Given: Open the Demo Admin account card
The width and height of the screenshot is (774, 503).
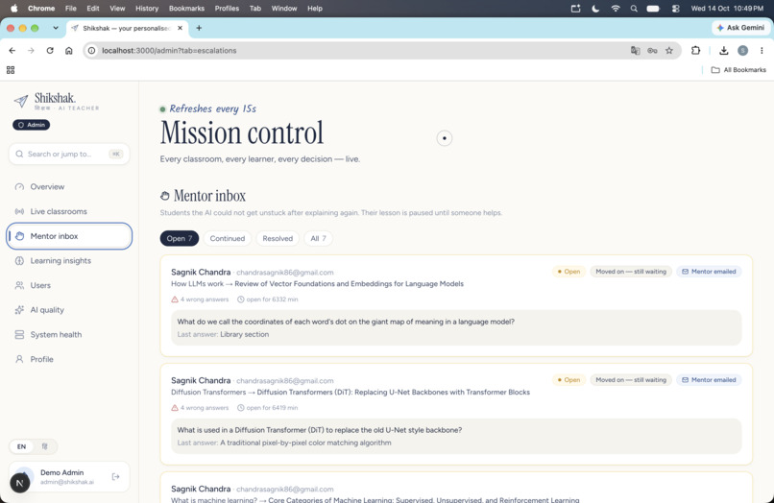Looking at the screenshot, I should click(69, 476).
